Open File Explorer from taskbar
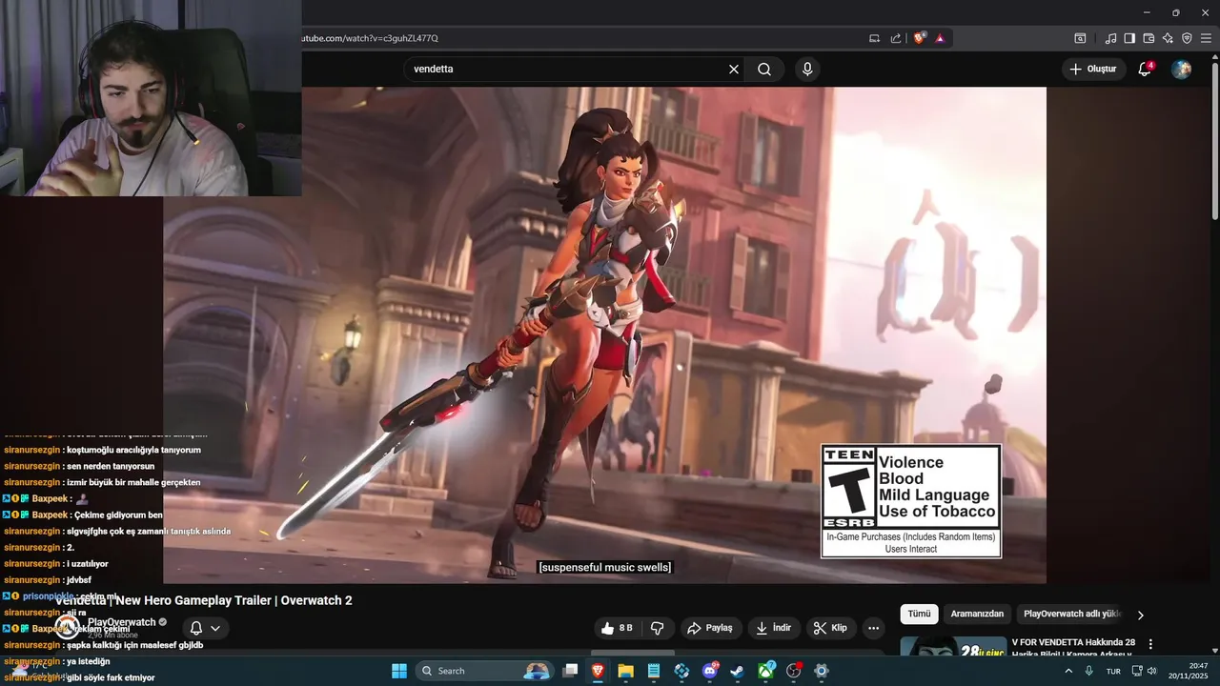The width and height of the screenshot is (1220, 686). tap(626, 671)
